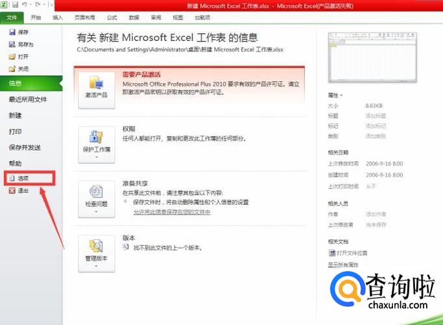Switch to the Page Layout (页面布局) tab
The height and width of the screenshot is (325, 443).
pos(84,18)
